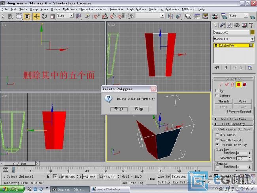
Task: Select the Select Object arrow tool
Action: point(3,17)
